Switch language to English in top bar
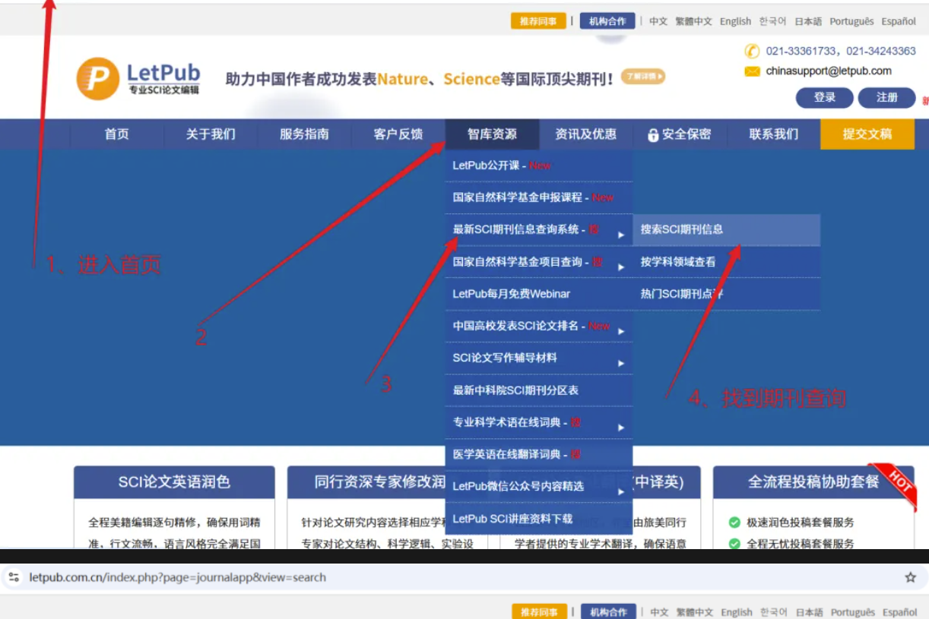 click(x=736, y=21)
